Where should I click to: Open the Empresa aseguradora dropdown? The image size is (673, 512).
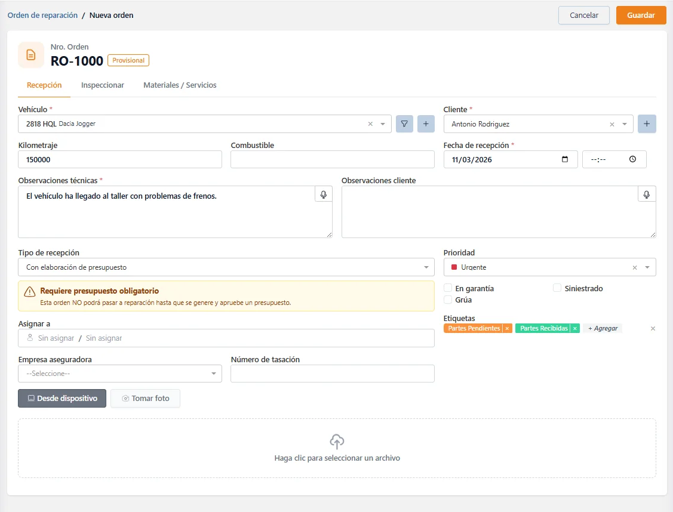click(x=213, y=374)
